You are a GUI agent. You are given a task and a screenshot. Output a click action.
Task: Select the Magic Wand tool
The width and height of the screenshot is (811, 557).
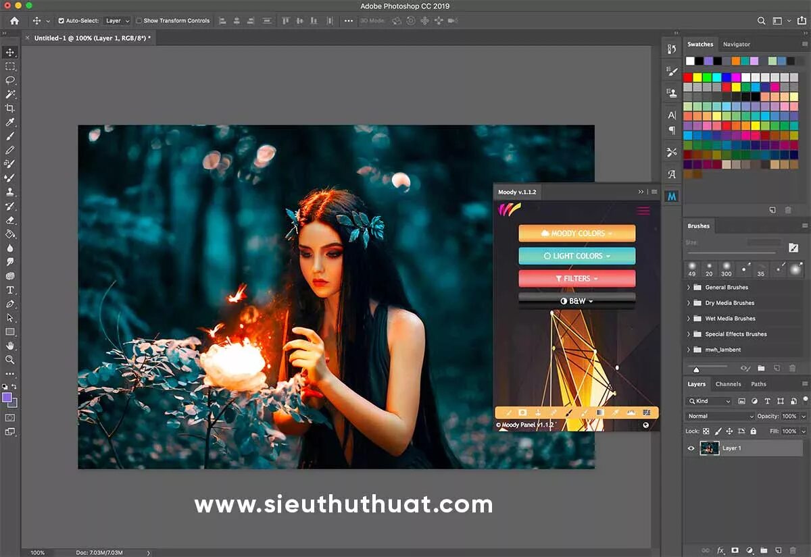(10, 95)
